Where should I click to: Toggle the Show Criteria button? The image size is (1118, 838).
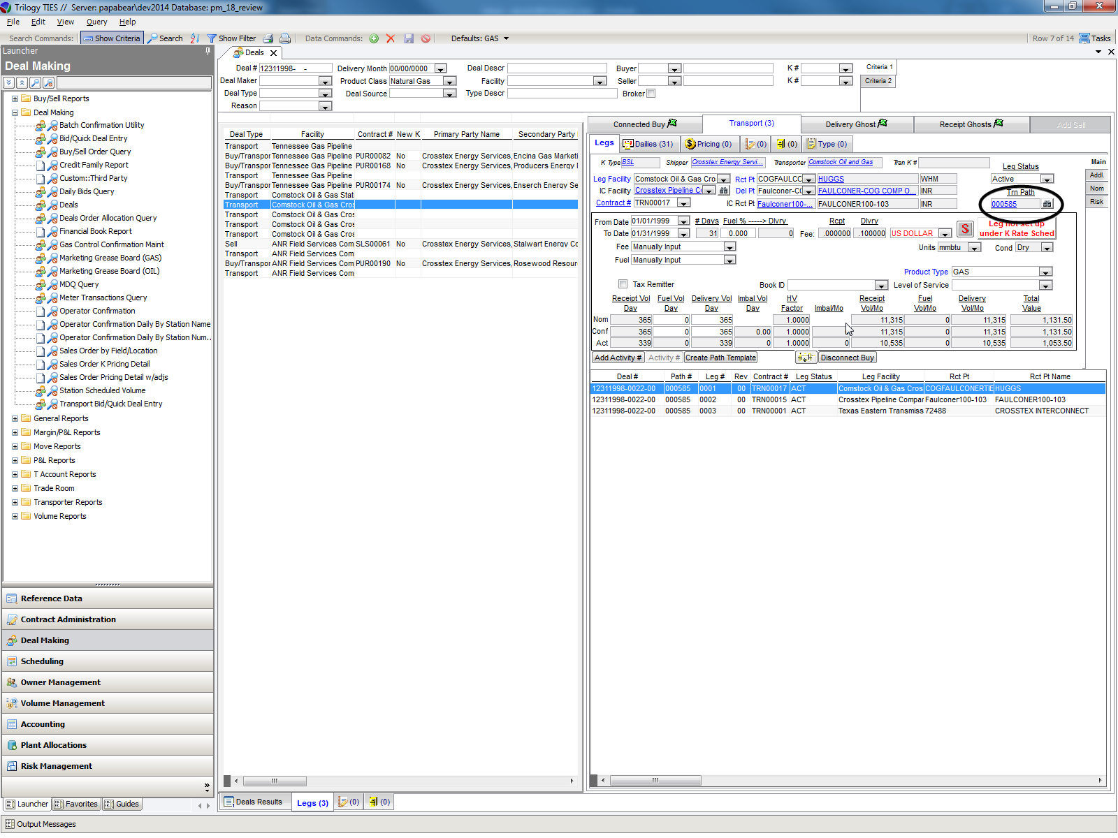pyautogui.click(x=112, y=38)
